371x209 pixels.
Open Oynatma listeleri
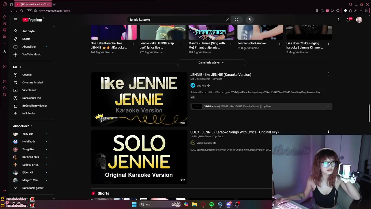pos(32,82)
